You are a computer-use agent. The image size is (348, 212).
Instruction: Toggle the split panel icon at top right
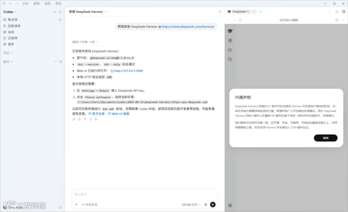pos(344,12)
